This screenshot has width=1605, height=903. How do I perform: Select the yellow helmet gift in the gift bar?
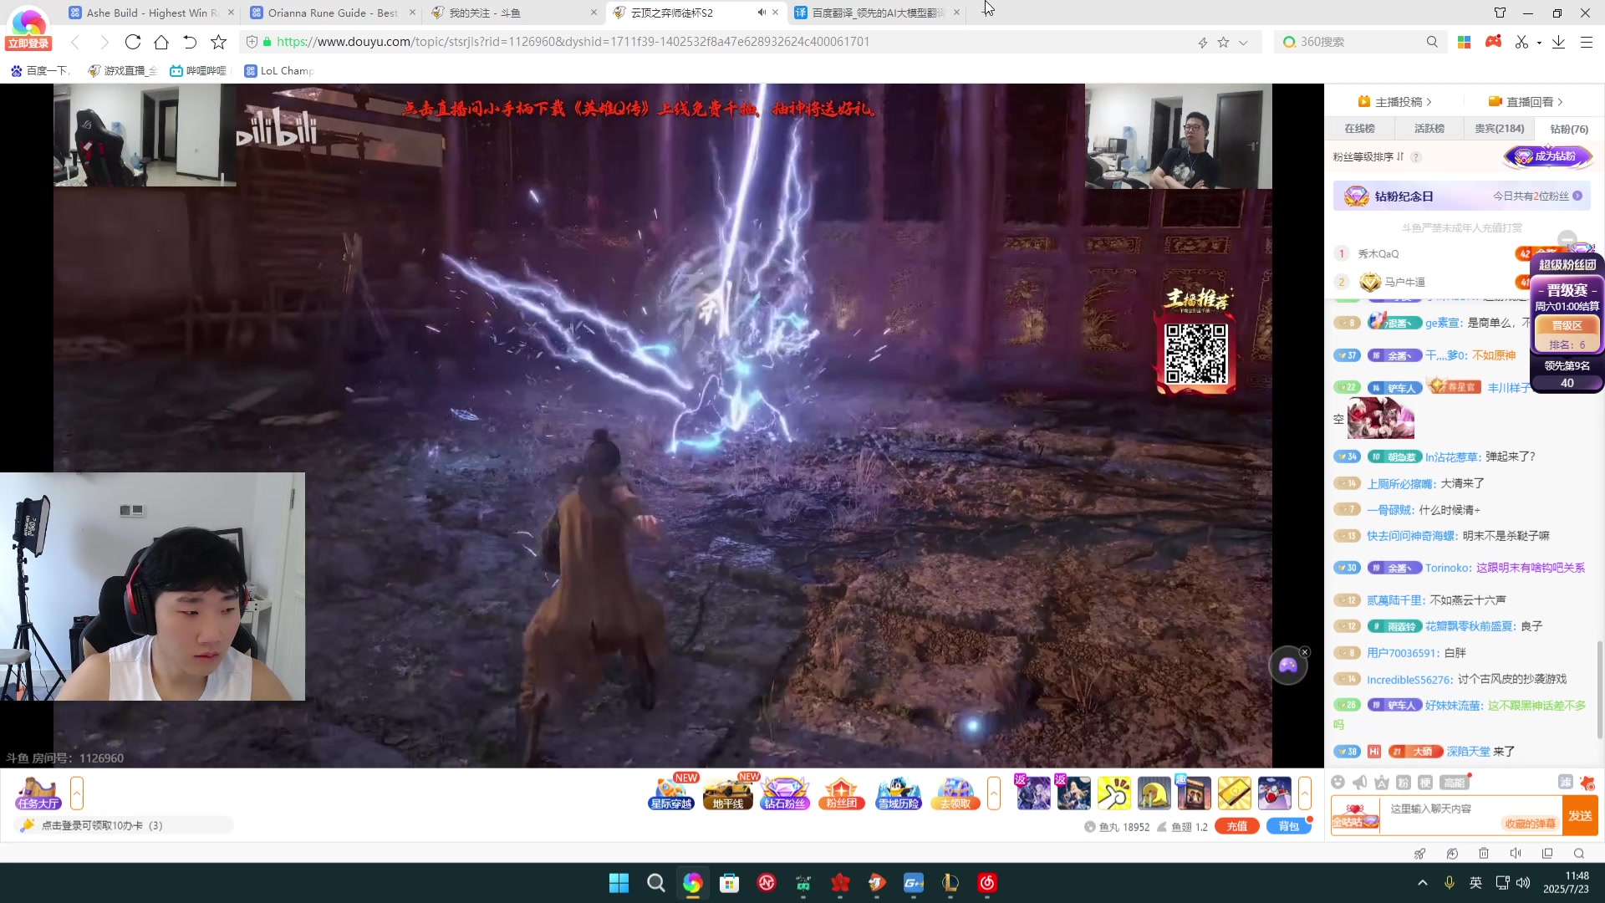pyautogui.click(x=1154, y=793)
